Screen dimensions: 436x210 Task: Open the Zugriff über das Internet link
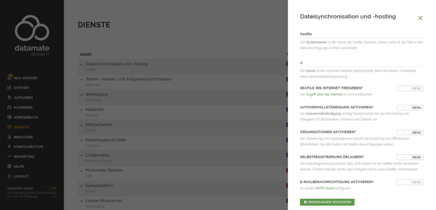click(x=324, y=94)
